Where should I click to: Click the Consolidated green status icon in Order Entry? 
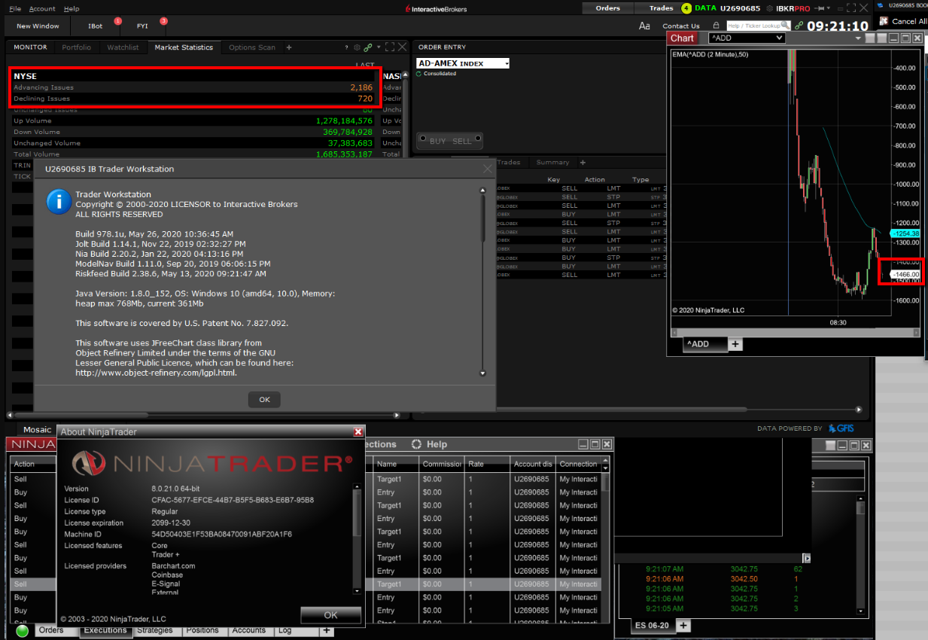click(x=418, y=74)
